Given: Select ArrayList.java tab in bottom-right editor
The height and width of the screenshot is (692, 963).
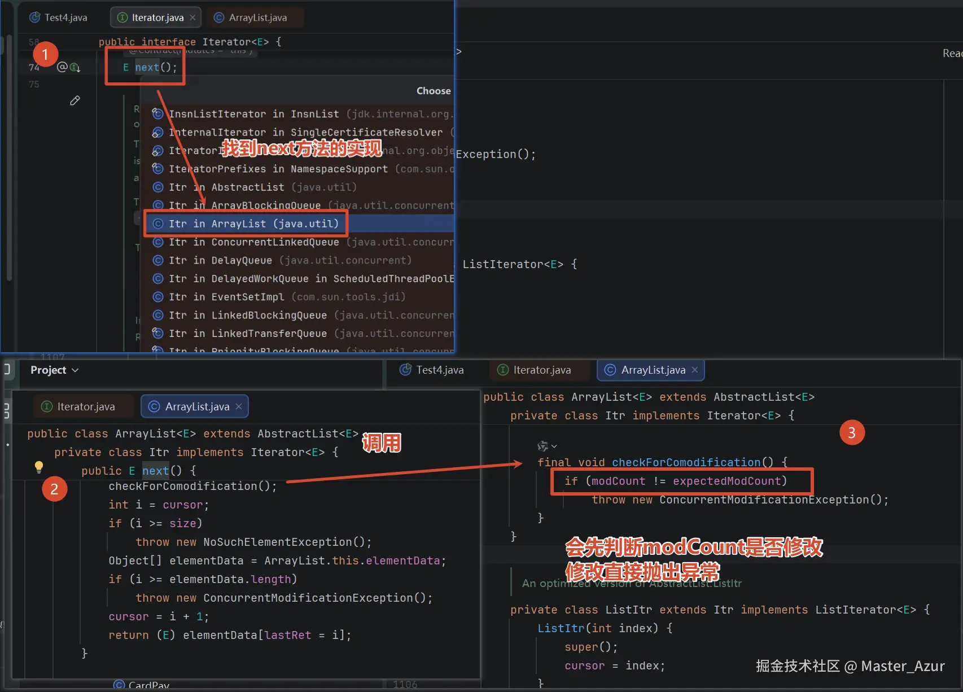Looking at the screenshot, I should [x=650, y=370].
